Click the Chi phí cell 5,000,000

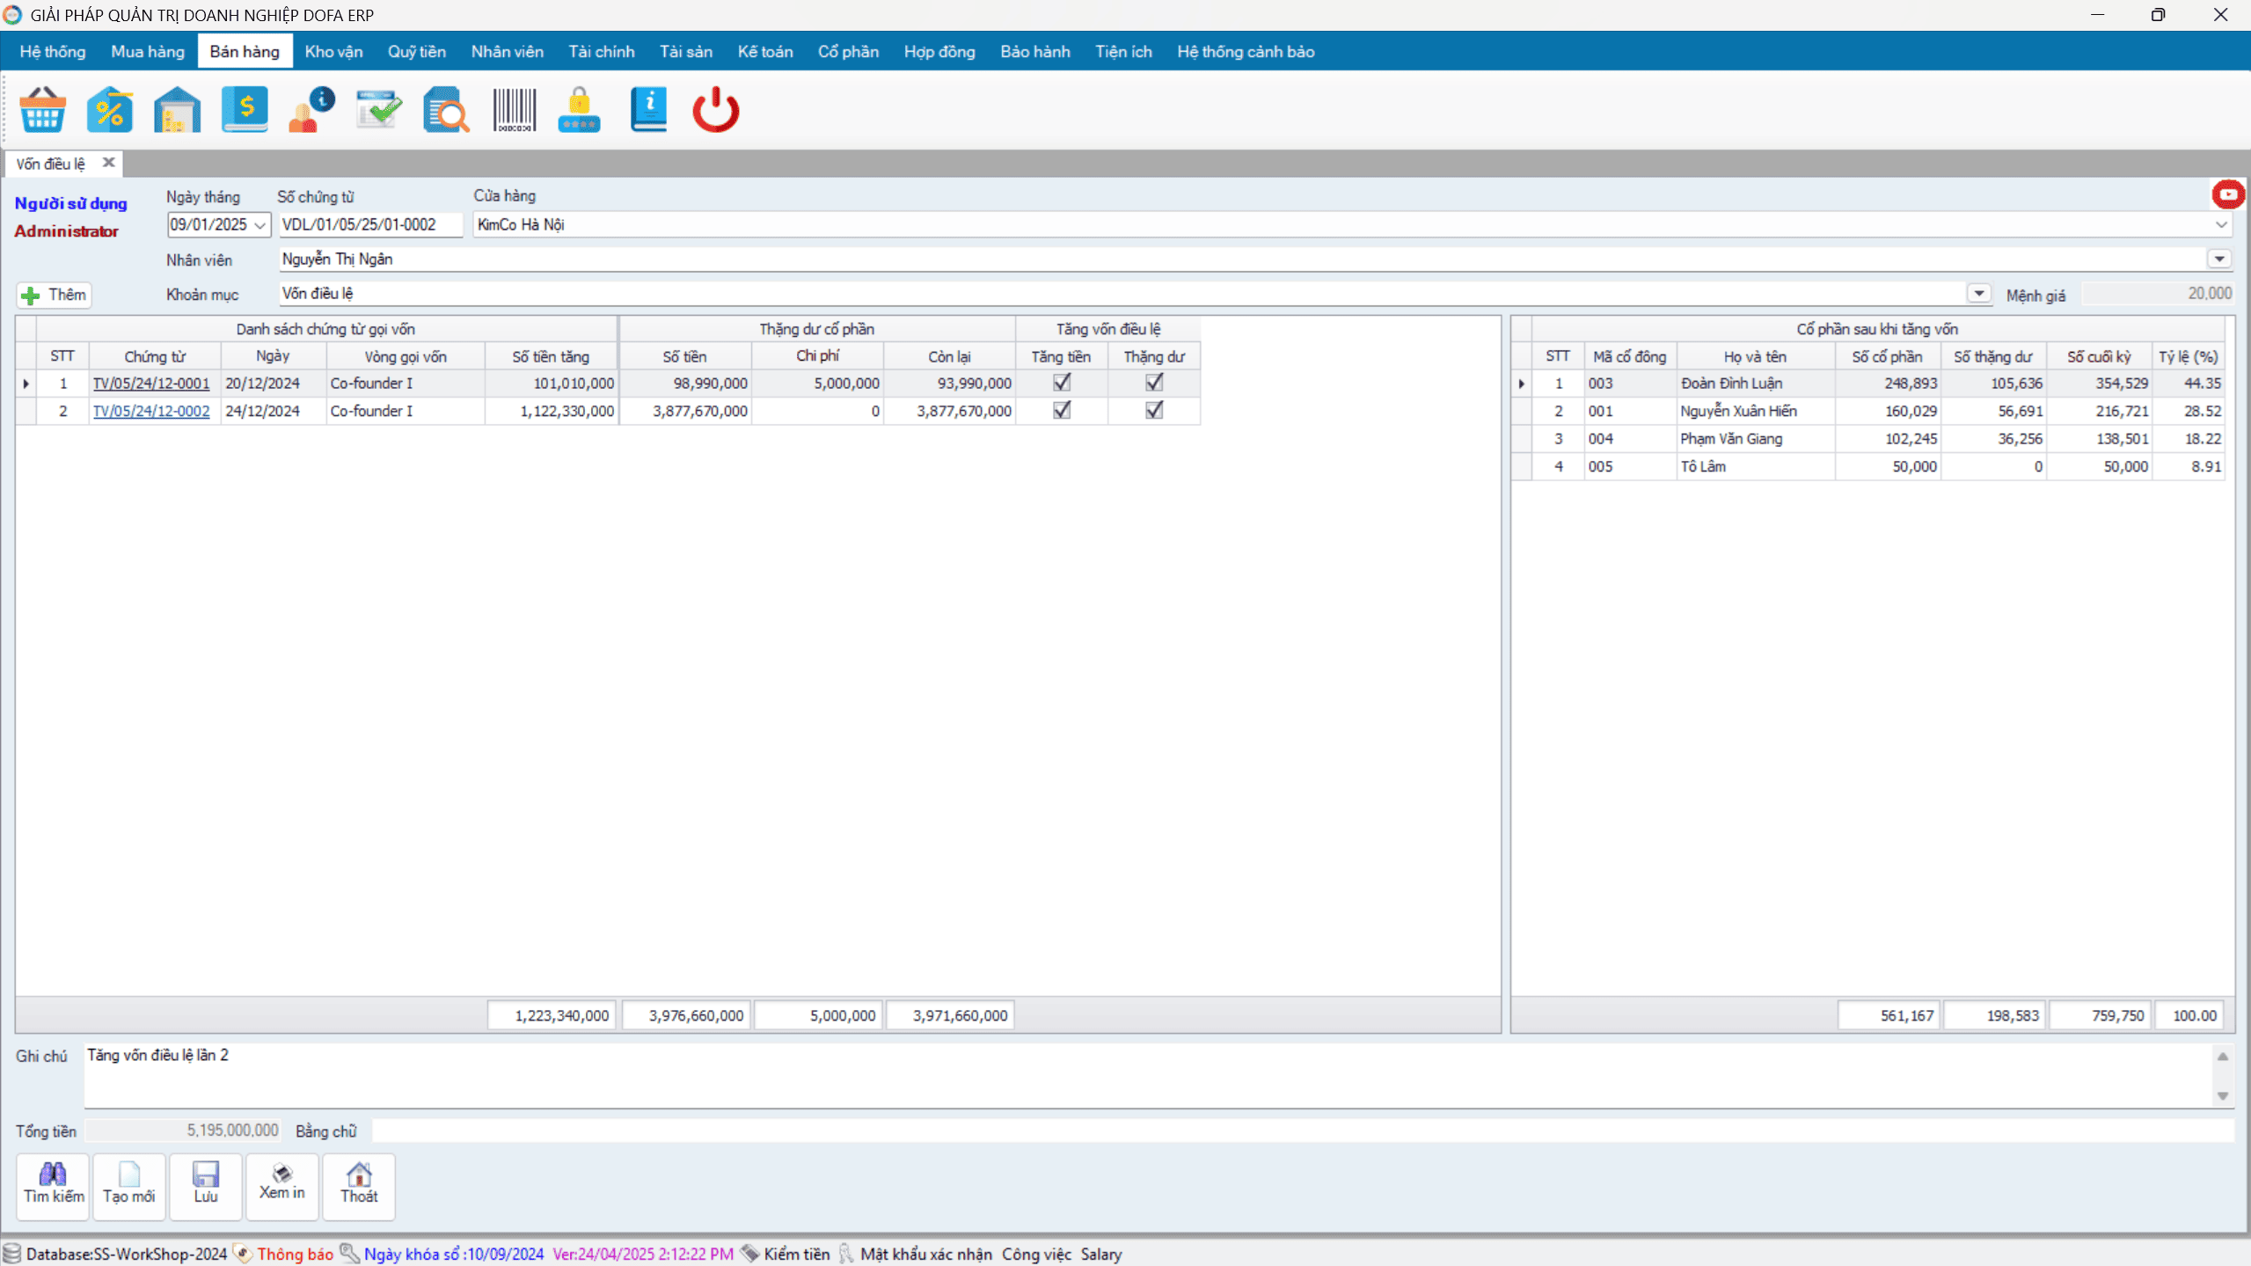pyautogui.click(x=818, y=384)
